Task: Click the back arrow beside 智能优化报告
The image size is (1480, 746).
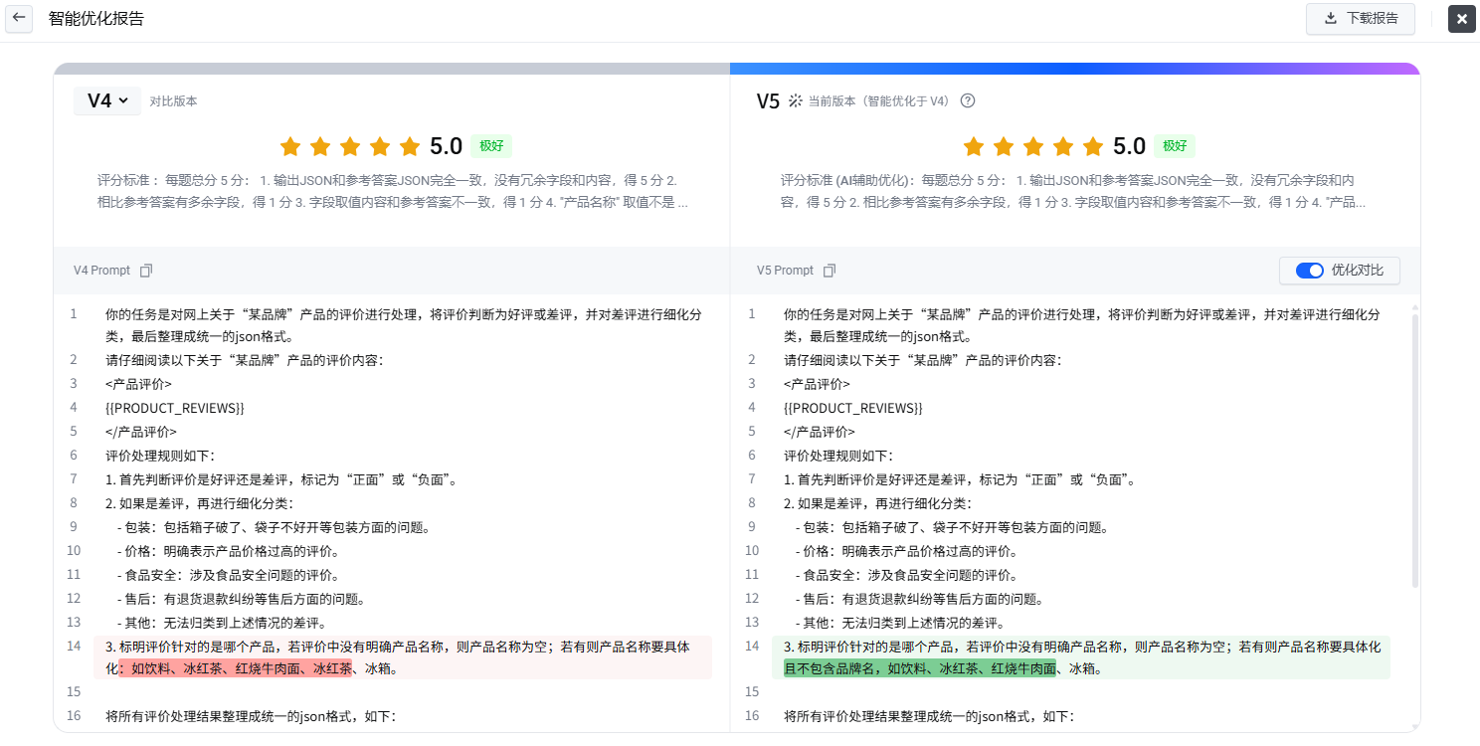Action: click(x=19, y=18)
